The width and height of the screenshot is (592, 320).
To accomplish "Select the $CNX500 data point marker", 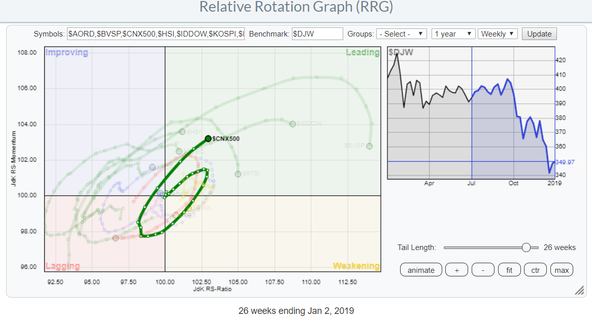I will tap(208, 138).
